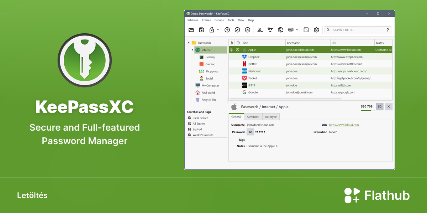
Task: Copy username with the person-arrow icon
Action: point(260,30)
